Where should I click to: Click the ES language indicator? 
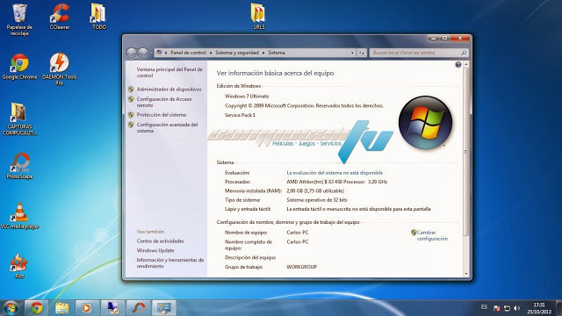click(484, 307)
